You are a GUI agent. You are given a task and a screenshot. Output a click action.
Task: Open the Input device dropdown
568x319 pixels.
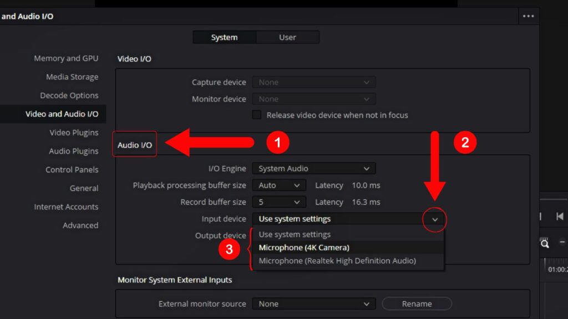435,219
